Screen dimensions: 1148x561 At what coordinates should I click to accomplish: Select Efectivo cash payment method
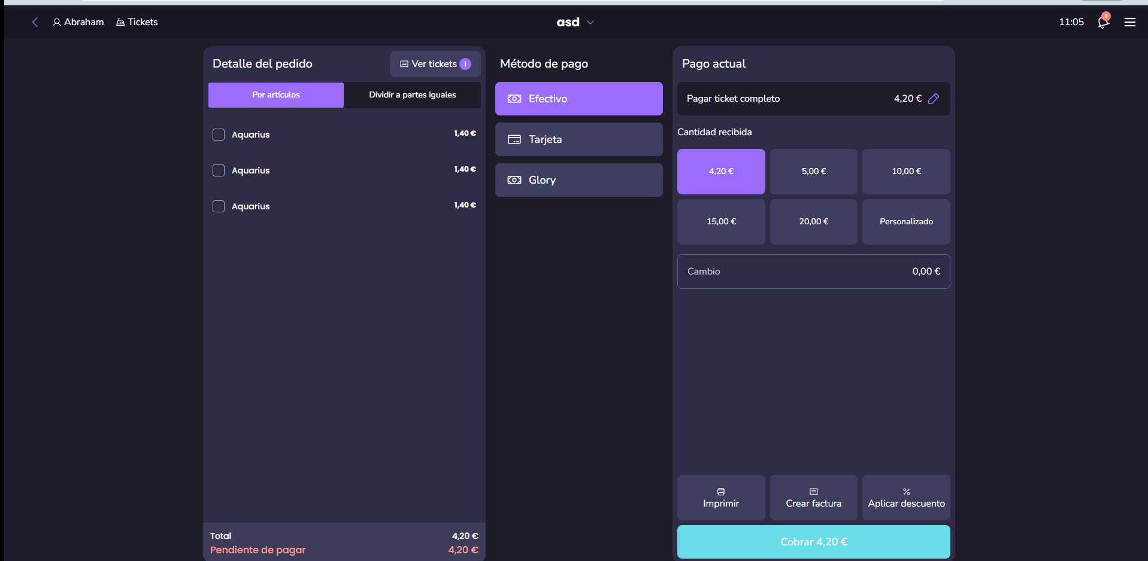click(578, 99)
